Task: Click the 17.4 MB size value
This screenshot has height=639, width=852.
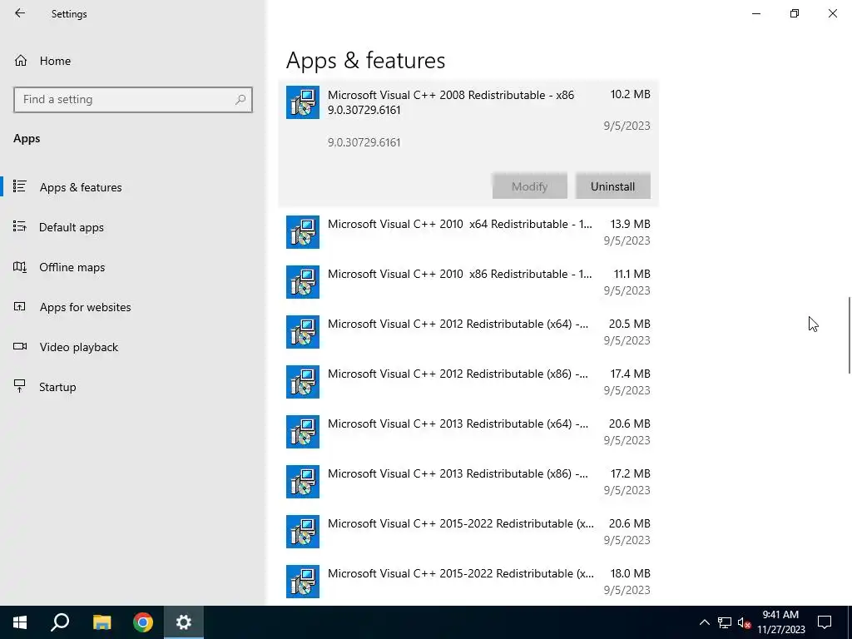Action: tap(631, 374)
